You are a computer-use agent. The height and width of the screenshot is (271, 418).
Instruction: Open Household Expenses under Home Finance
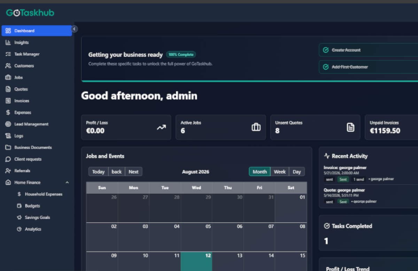coord(44,194)
